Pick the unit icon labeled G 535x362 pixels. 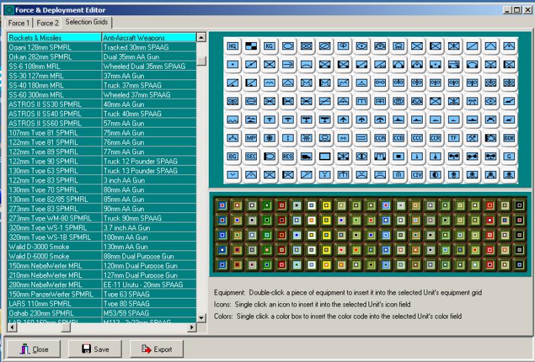tap(509, 156)
